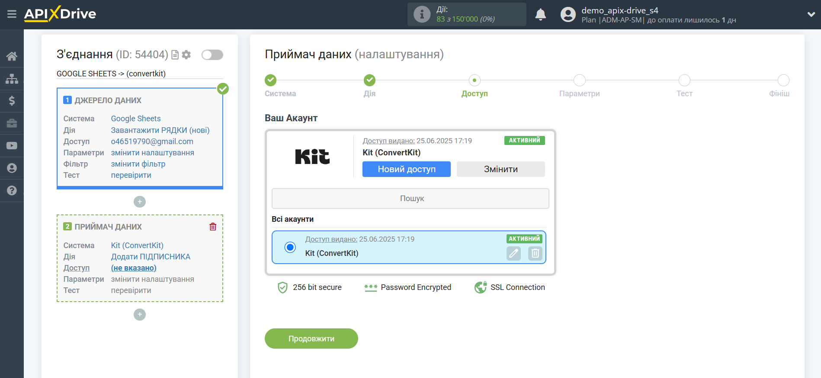Click the (не вказано) access link

click(134, 268)
